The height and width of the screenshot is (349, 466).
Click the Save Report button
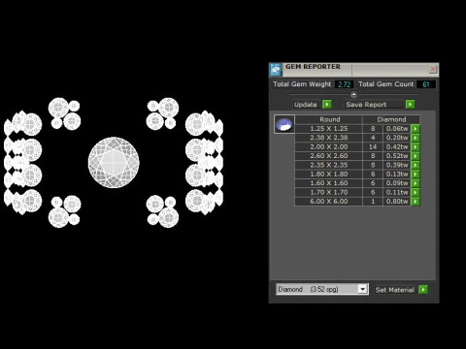(x=366, y=105)
